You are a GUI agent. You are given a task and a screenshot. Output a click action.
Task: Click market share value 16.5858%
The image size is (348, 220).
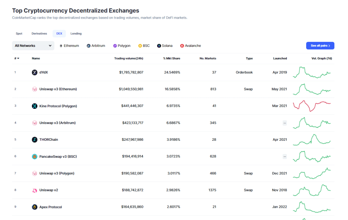tap(172, 89)
